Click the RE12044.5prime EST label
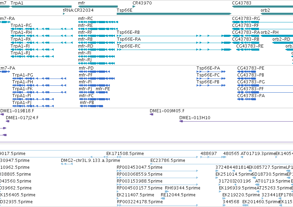The image size is (293, 207). coord(178,195)
